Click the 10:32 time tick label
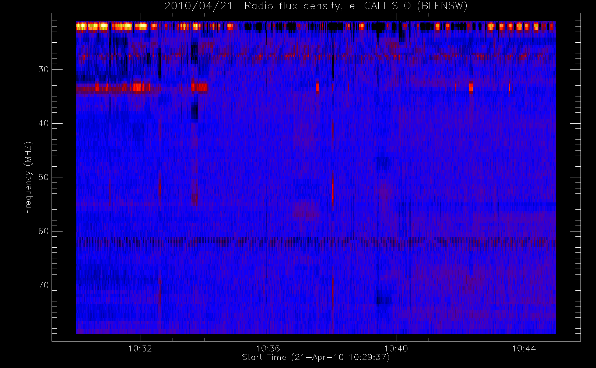 (140, 348)
